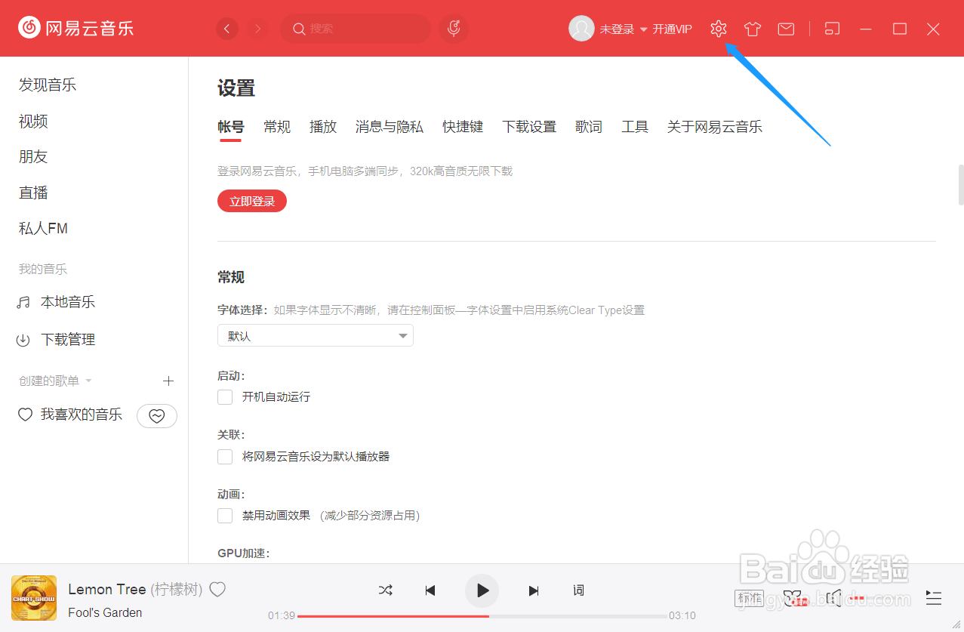This screenshot has height=632, width=964.
Task: Favorite Lemon Tree via the heart icon
Action: coord(217,589)
